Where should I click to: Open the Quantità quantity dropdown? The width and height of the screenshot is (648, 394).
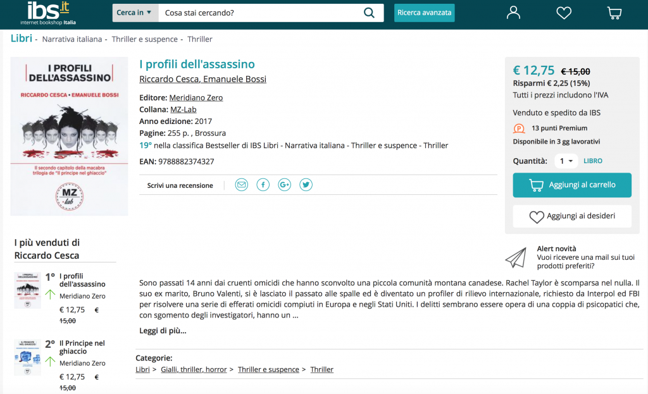[x=566, y=161]
